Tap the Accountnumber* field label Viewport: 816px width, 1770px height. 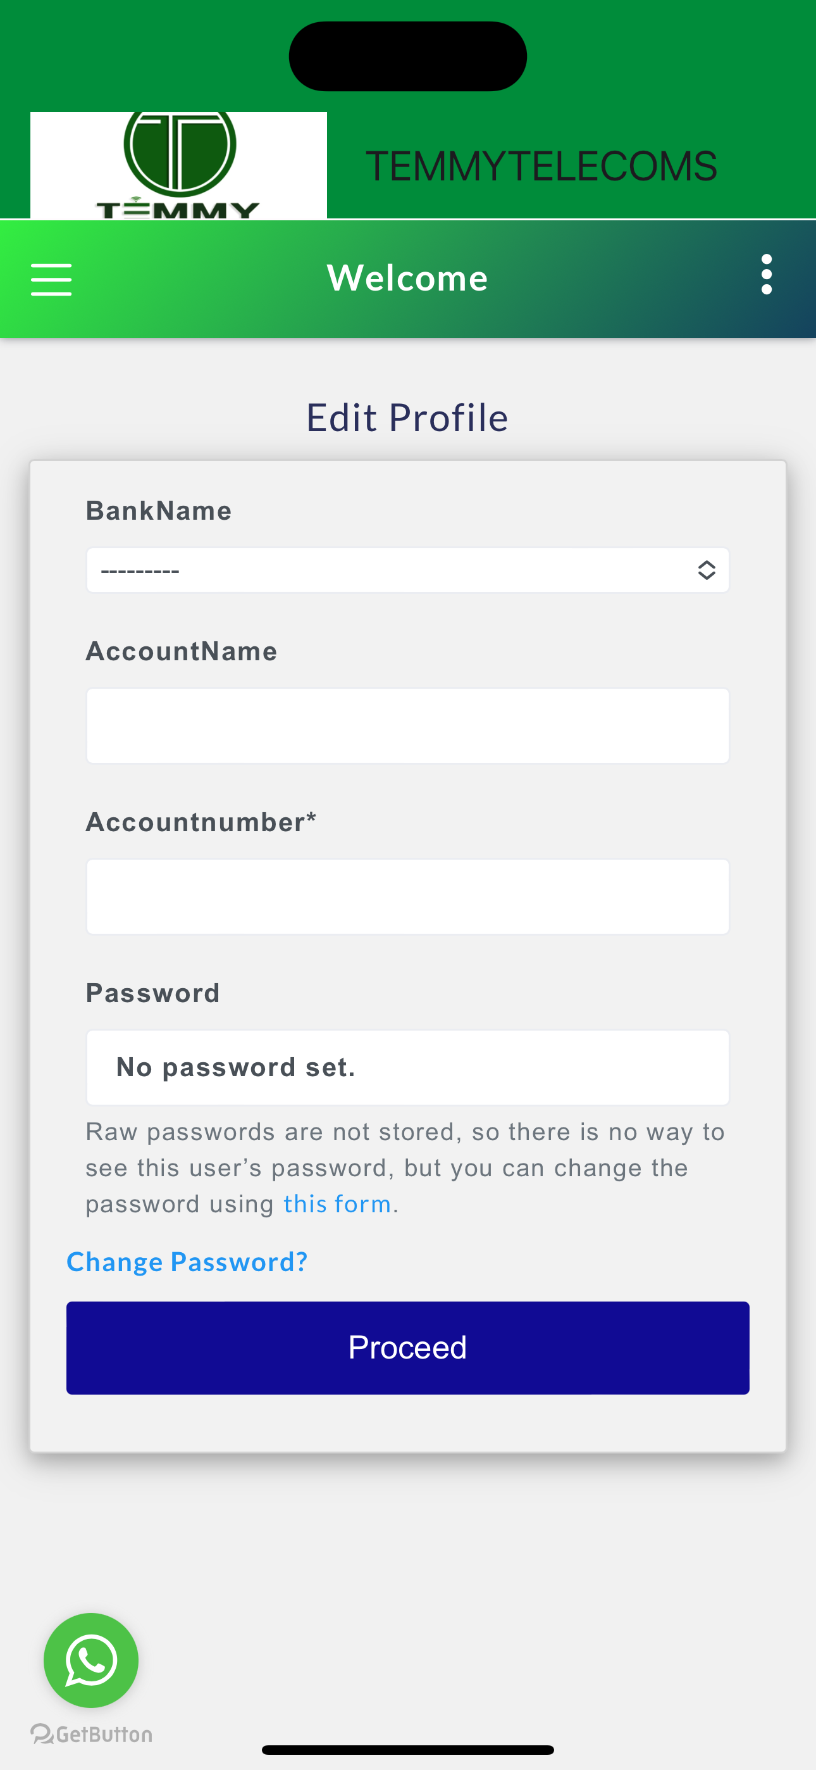click(201, 822)
